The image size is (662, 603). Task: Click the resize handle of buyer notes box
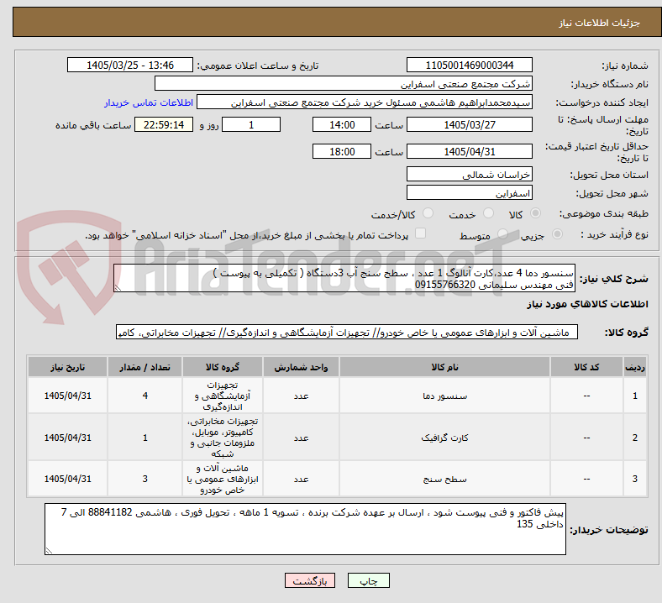[49, 551]
